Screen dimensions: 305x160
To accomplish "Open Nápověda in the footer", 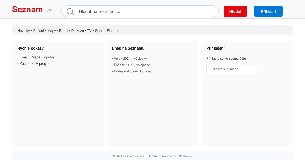I will [169, 156].
